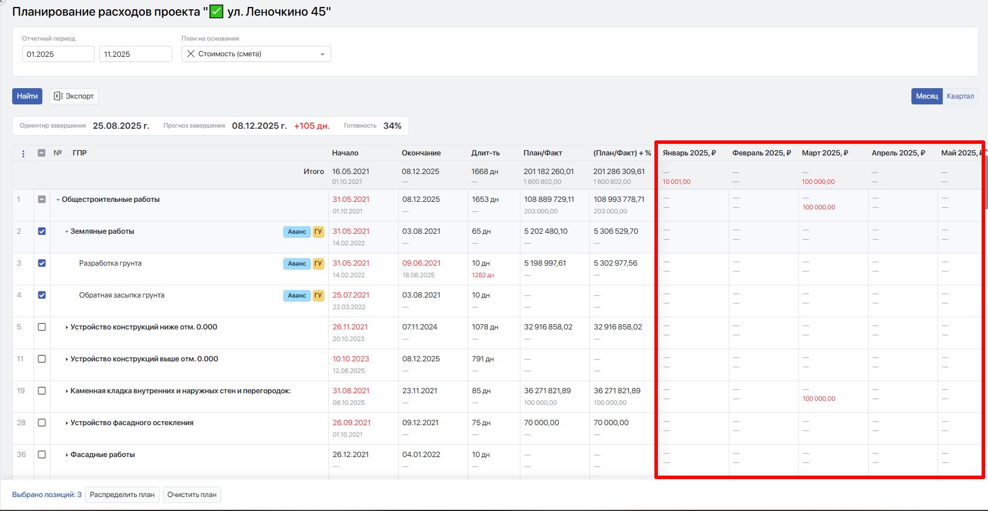Switch to the Квартал view
Viewport: 988px width, 511px height.
click(960, 96)
